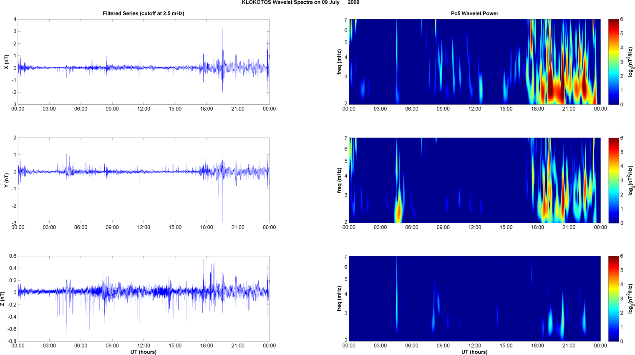Click 'freq (mHz)' label of the top spectrogram

point(340,62)
